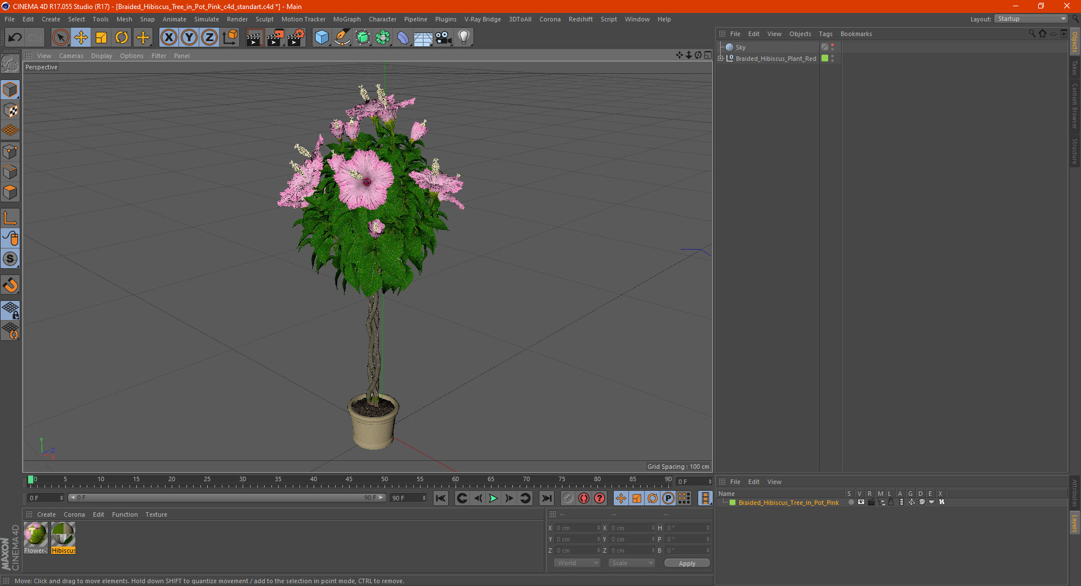
Task: Toggle Autokeying
Action: tap(584, 498)
